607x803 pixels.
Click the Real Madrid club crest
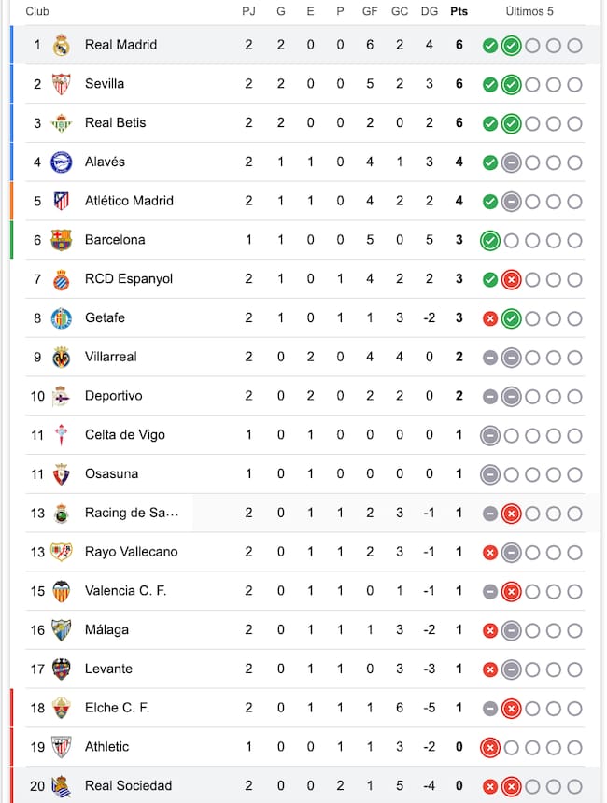[61, 45]
